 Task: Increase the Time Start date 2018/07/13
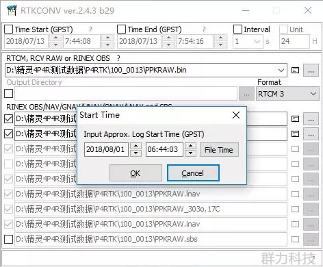click(56, 38)
